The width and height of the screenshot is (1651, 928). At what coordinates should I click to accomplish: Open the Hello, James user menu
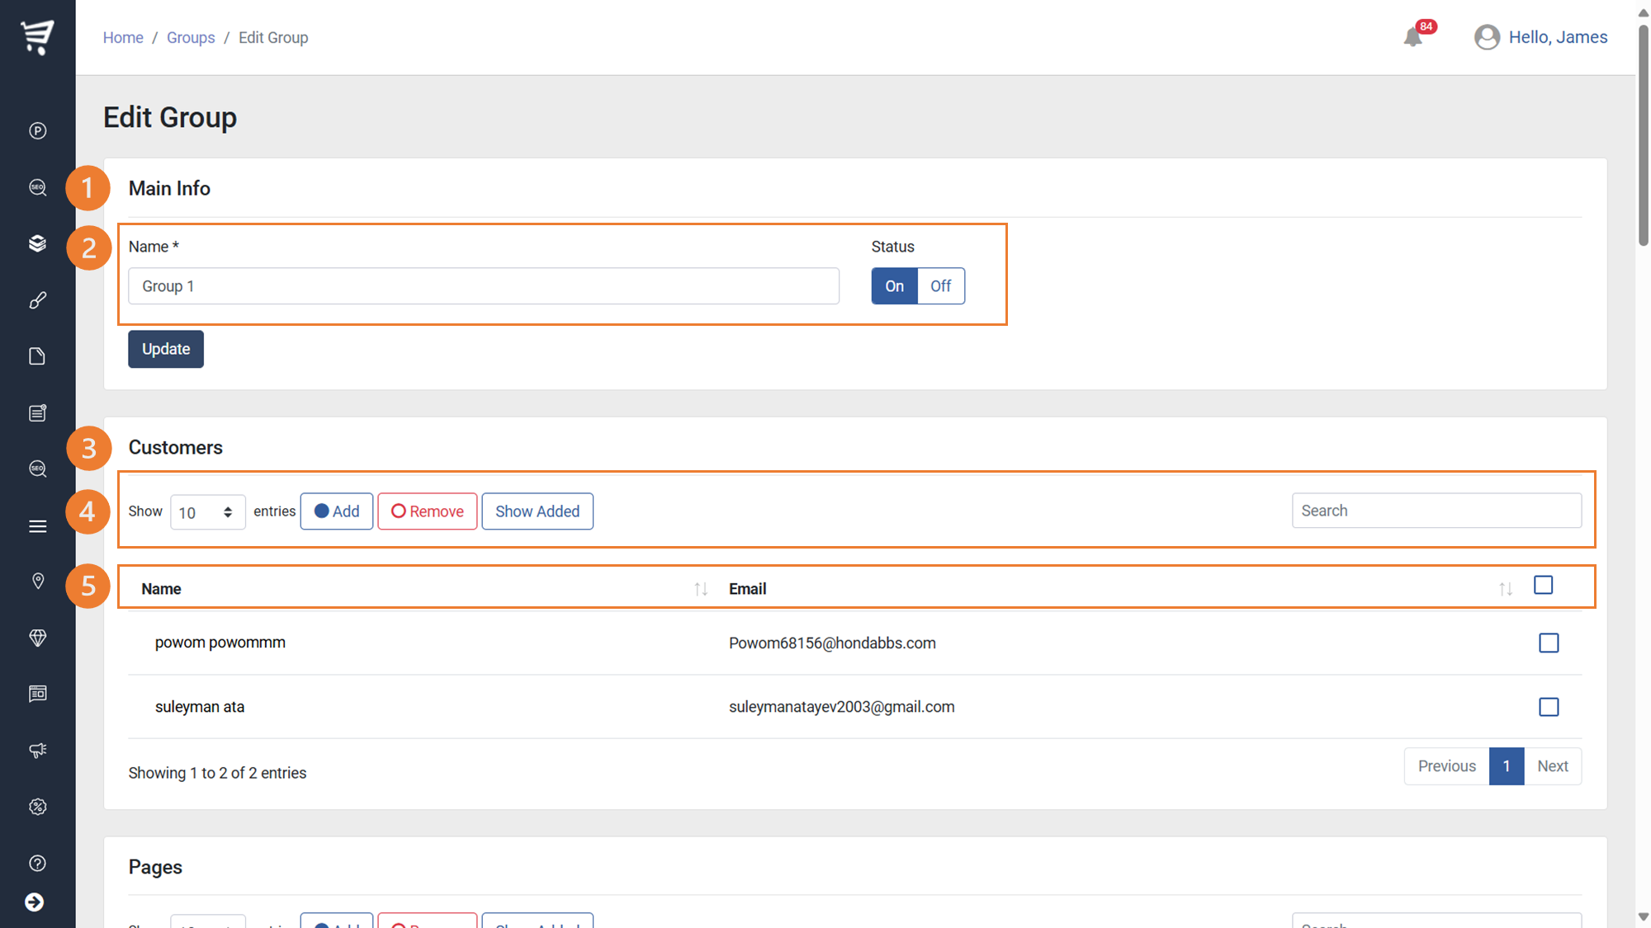[x=1557, y=37]
